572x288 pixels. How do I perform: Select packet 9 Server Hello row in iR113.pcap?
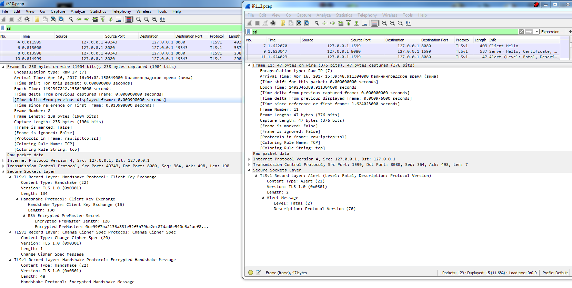(403, 51)
